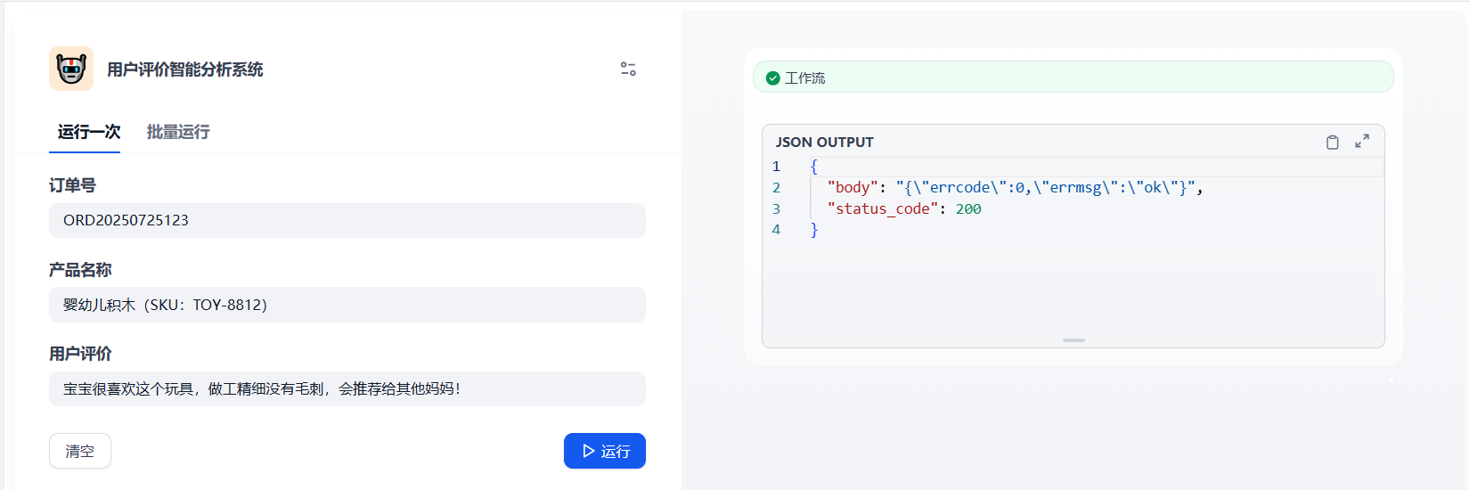Click the 用户评价 input field
The image size is (1470, 490).
point(347,388)
